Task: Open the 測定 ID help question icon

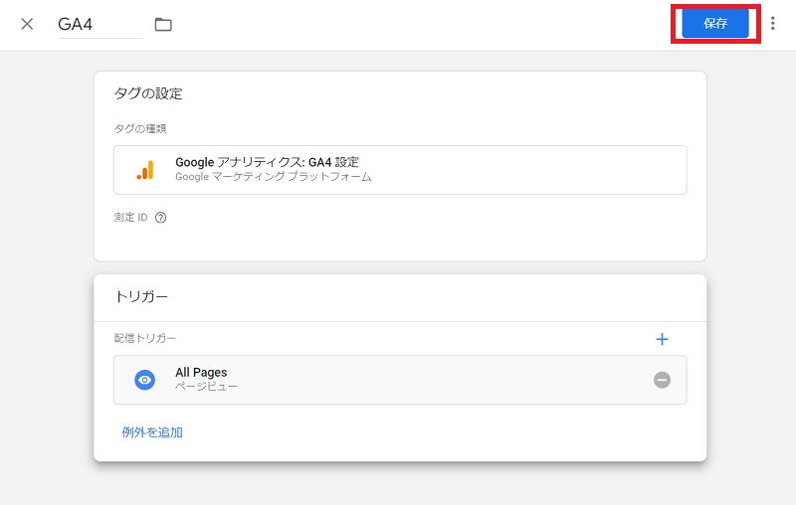Action: pos(160,218)
